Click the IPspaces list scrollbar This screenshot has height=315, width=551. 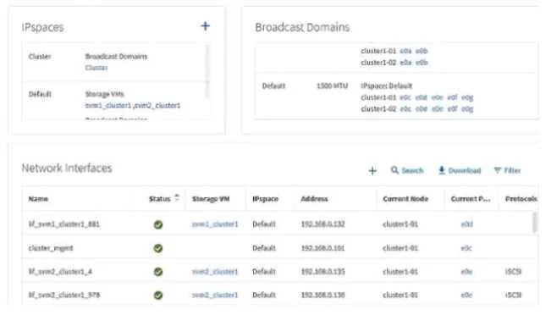[207, 71]
